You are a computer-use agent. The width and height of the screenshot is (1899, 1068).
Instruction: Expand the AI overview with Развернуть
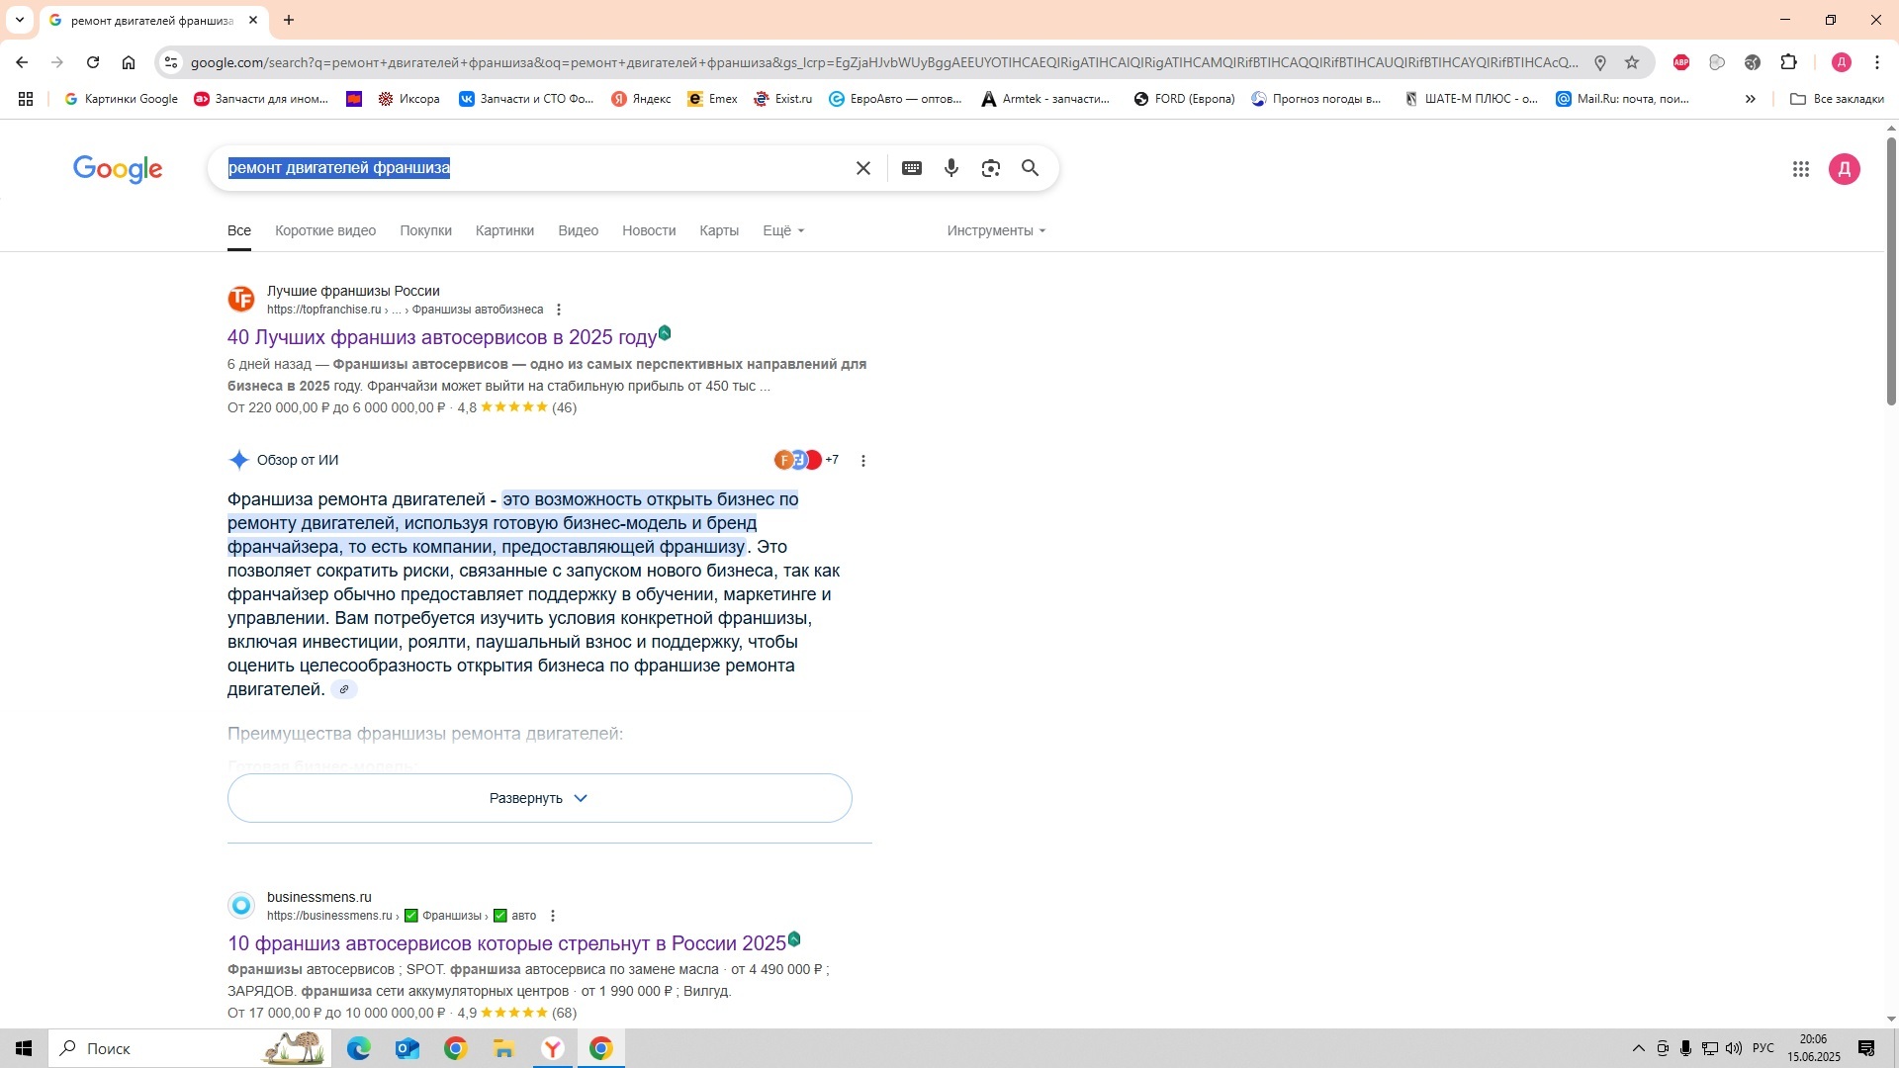click(540, 798)
